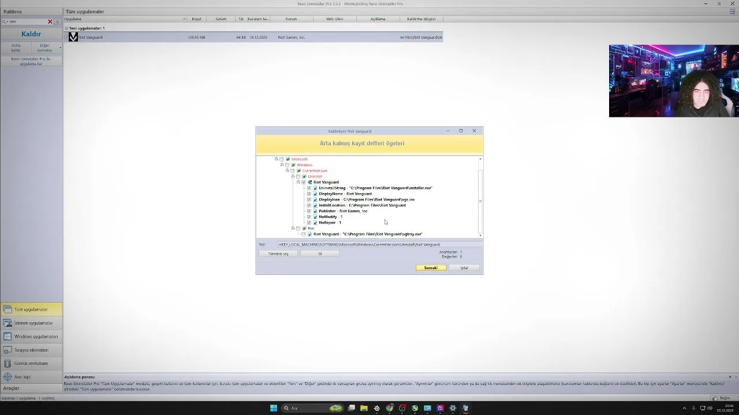Click the registry path Yol field
Viewport: 739px width, 415px height.
tap(379, 244)
